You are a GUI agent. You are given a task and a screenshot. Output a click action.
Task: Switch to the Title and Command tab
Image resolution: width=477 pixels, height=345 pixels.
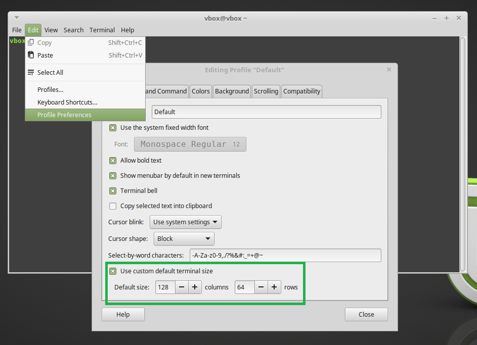coord(166,91)
